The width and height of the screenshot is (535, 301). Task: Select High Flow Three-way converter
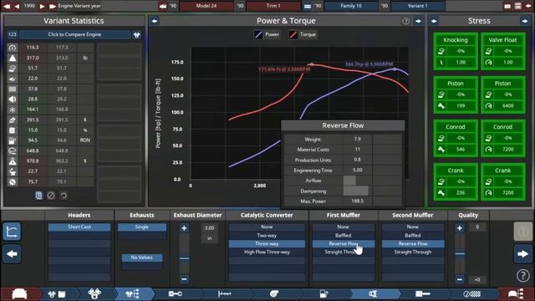coord(267,252)
